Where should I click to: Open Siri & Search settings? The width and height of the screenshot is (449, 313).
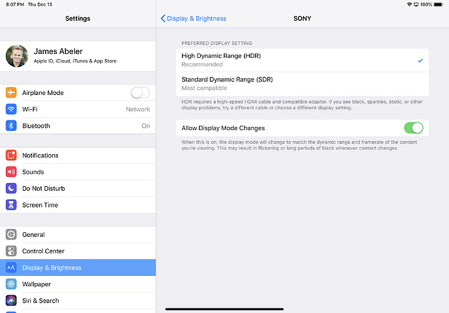click(x=78, y=301)
